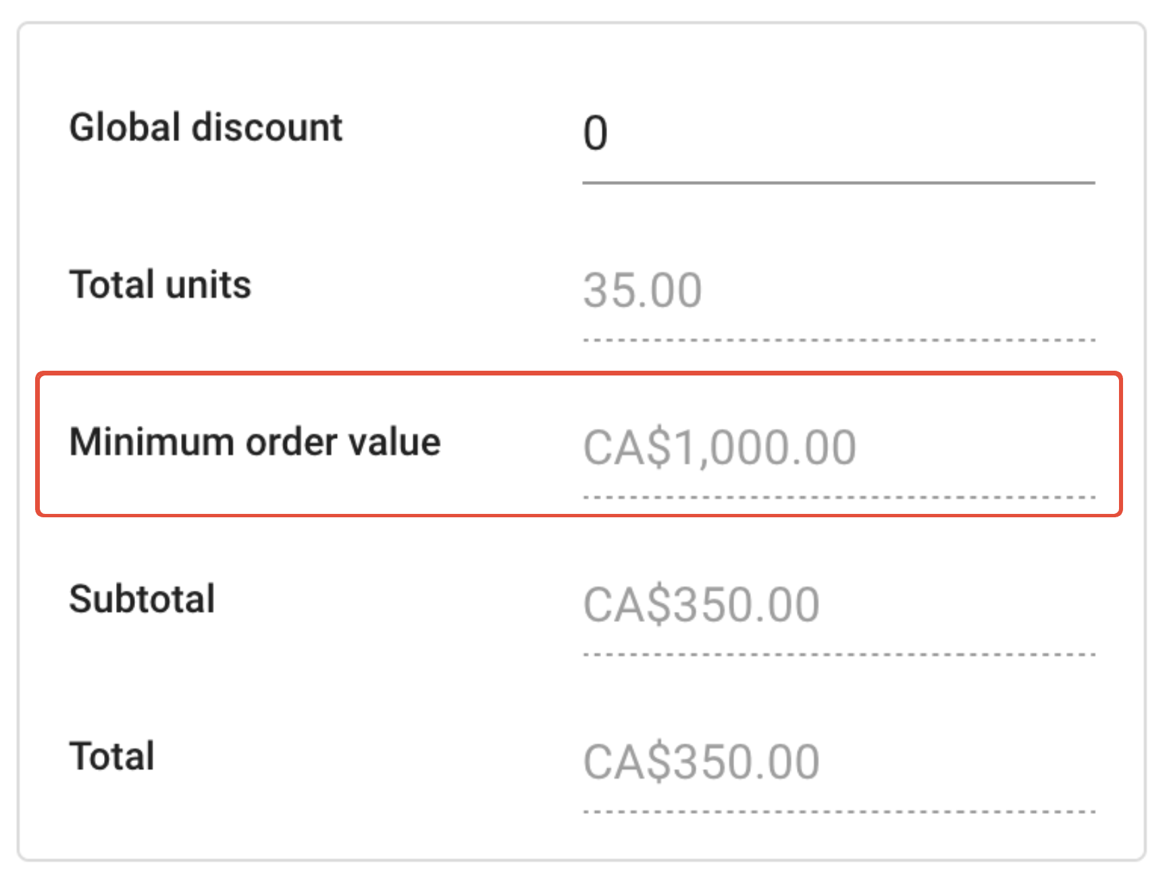
Task: Click the dotted line under Minimum order value
Action: [x=837, y=497]
